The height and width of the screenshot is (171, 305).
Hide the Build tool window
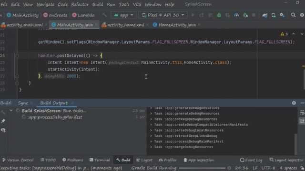coord(302,103)
